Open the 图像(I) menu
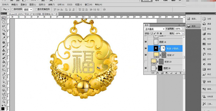 [24, 5]
